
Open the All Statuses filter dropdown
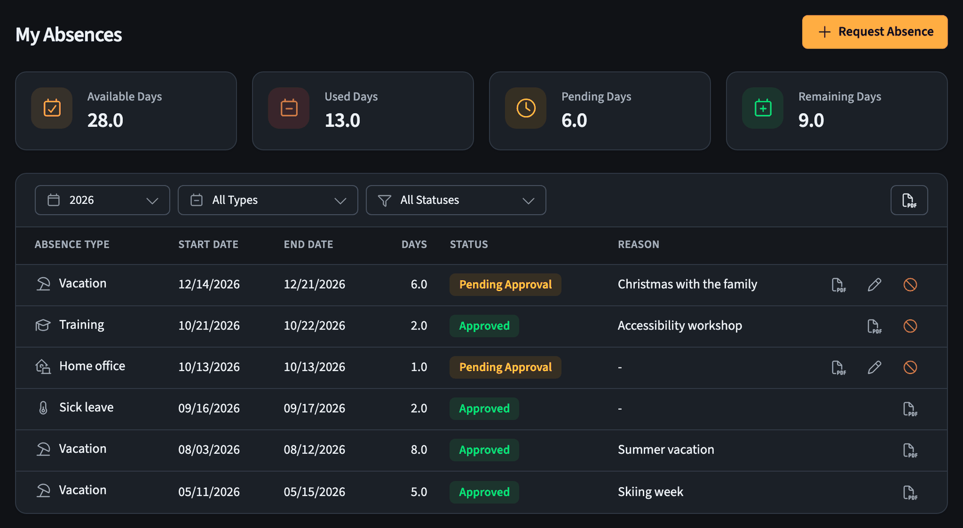click(456, 200)
